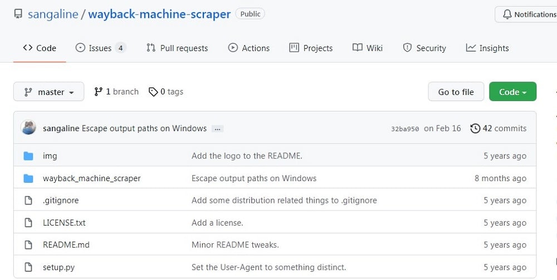Click the LICENSE.txt file icon

coord(28,223)
